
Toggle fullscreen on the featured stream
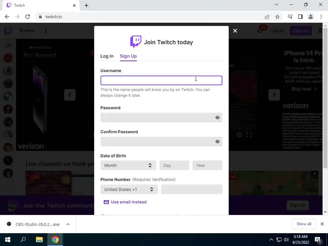click(249, 135)
